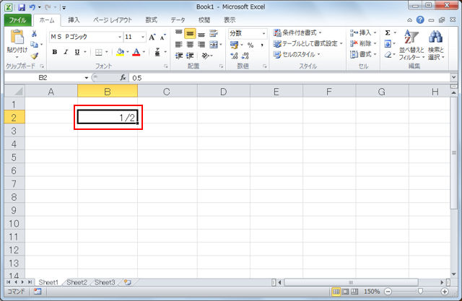
Task: Open the Name Box dropdown arrow
Action: [x=87, y=78]
